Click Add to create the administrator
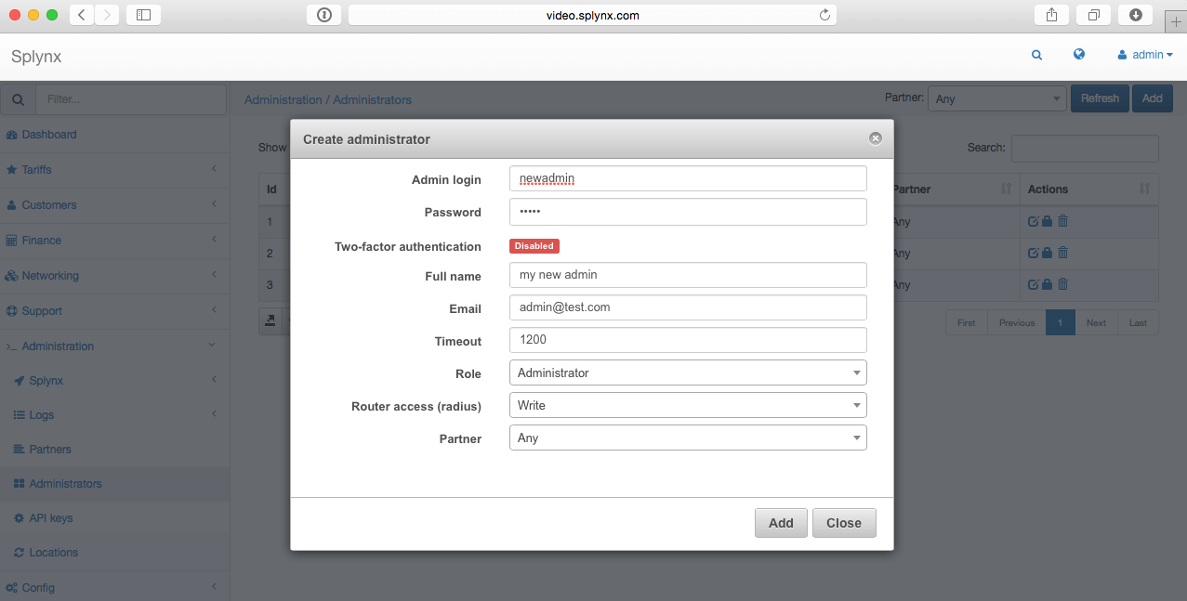The image size is (1187, 601). click(x=780, y=522)
